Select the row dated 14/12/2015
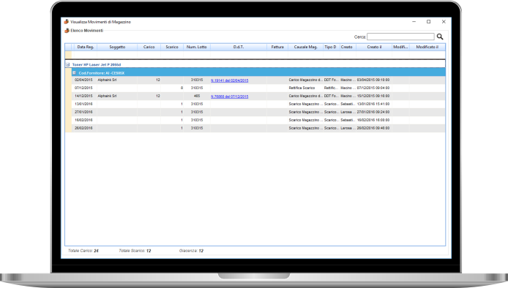The height and width of the screenshot is (288, 508). (258, 96)
